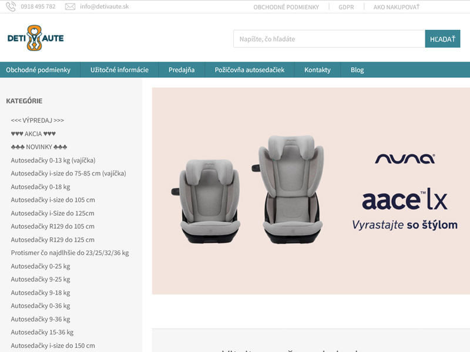Click the phone icon in top bar
The width and height of the screenshot is (470, 352).
(x=11, y=6)
